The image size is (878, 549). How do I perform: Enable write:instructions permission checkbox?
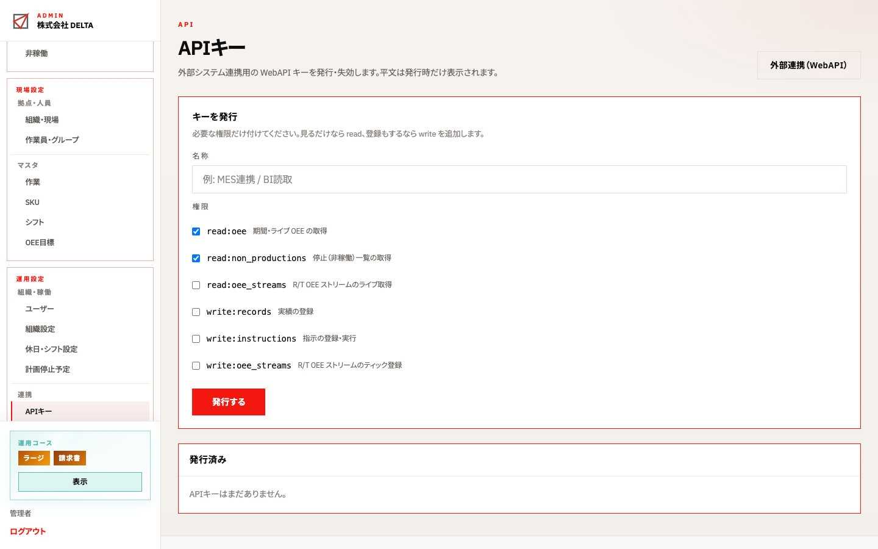coord(196,339)
